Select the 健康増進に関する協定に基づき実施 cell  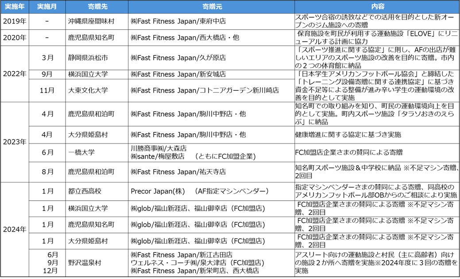tap(377, 135)
